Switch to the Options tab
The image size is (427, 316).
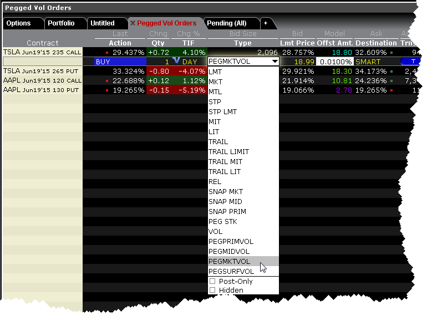coord(19,23)
